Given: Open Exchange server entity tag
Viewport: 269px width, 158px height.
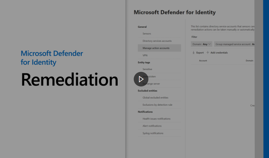Looking at the screenshot, I should click(151, 84).
